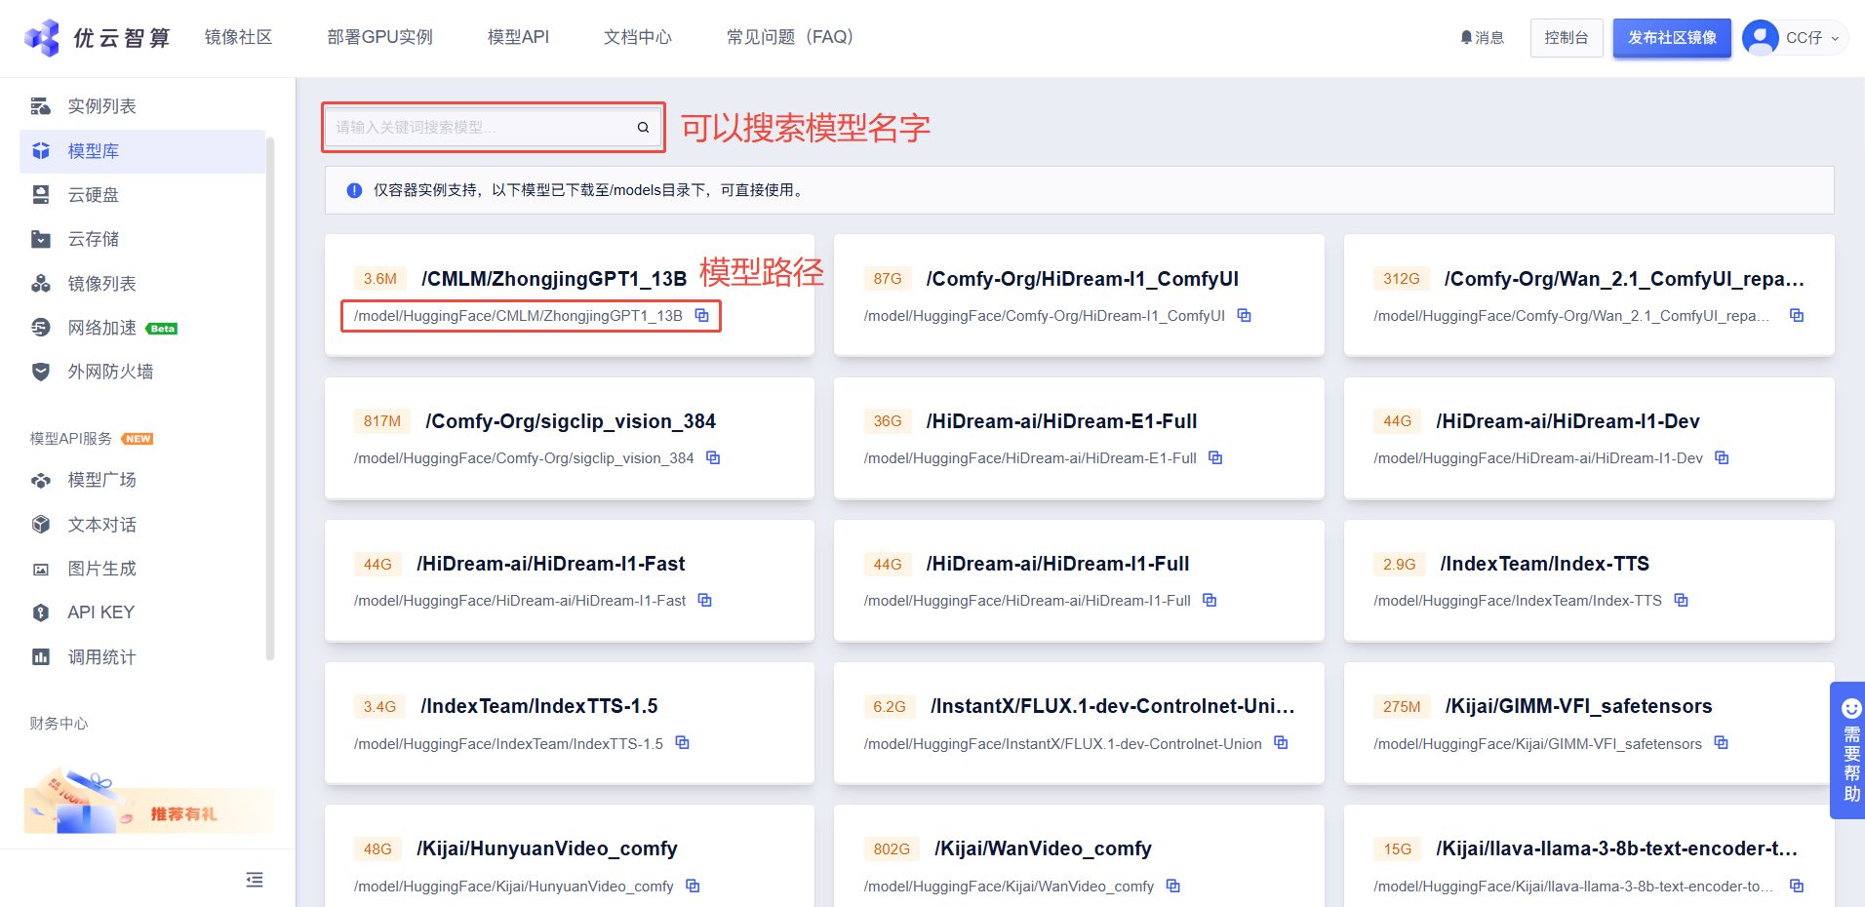Click the 云存储 folder icon
Image resolution: width=1865 pixels, height=907 pixels.
[x=41, y=239]
